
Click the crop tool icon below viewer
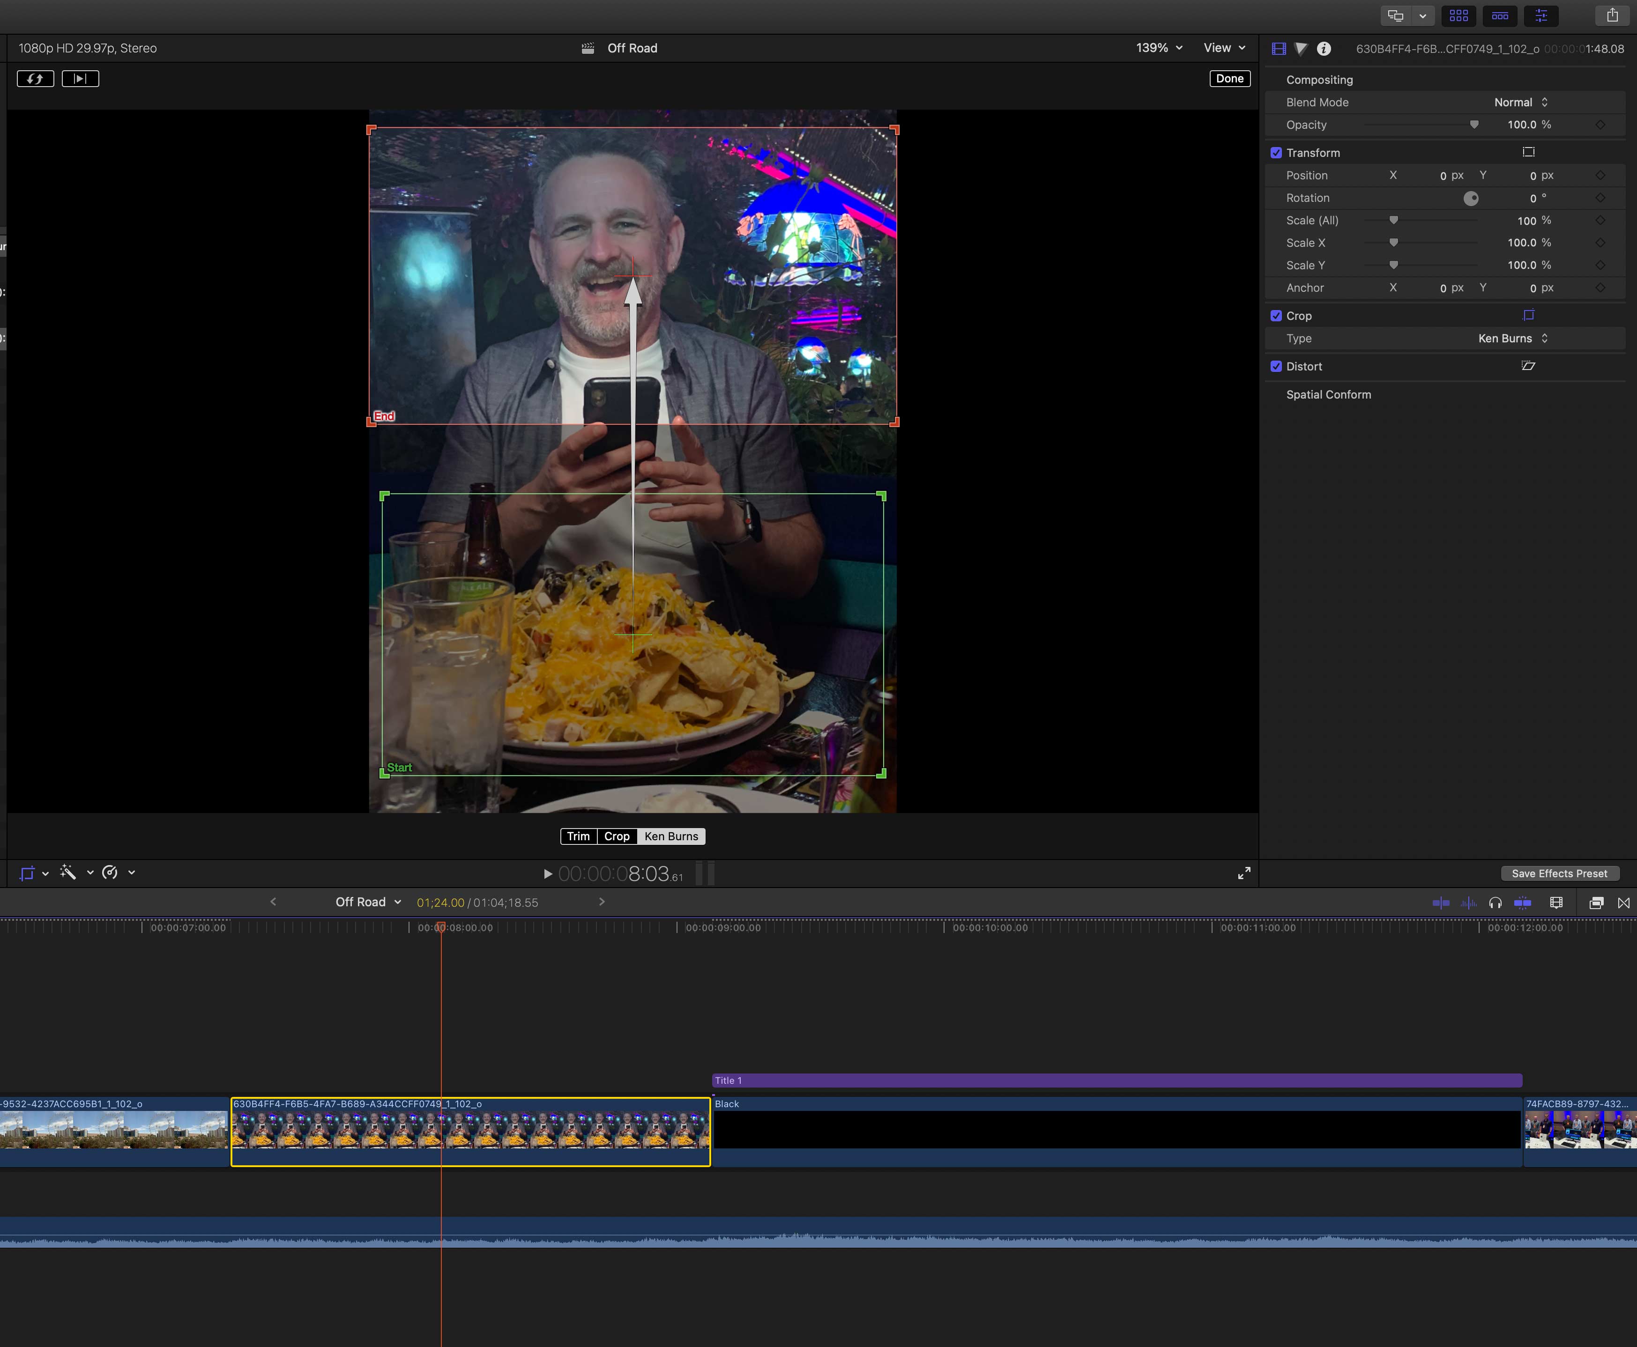tap(27, 873)
